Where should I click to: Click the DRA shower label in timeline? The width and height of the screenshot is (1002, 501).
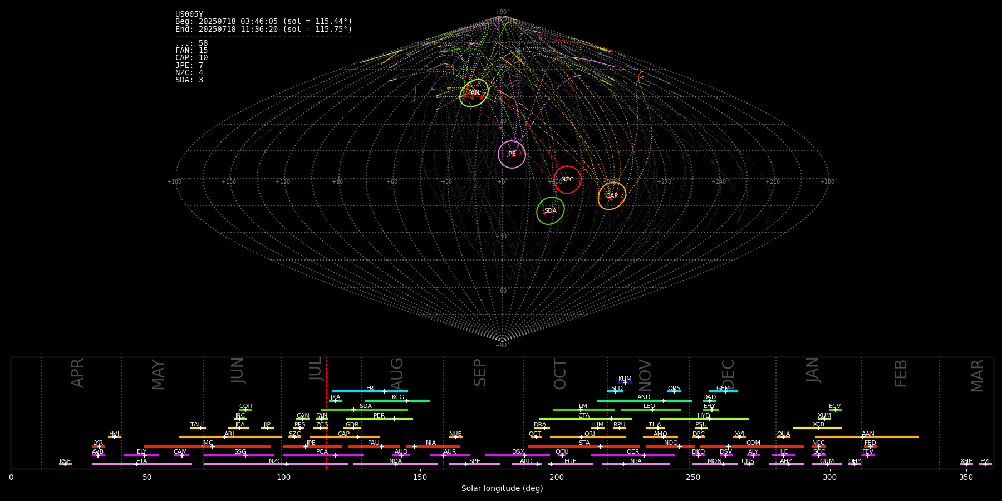tap(540, 425)
